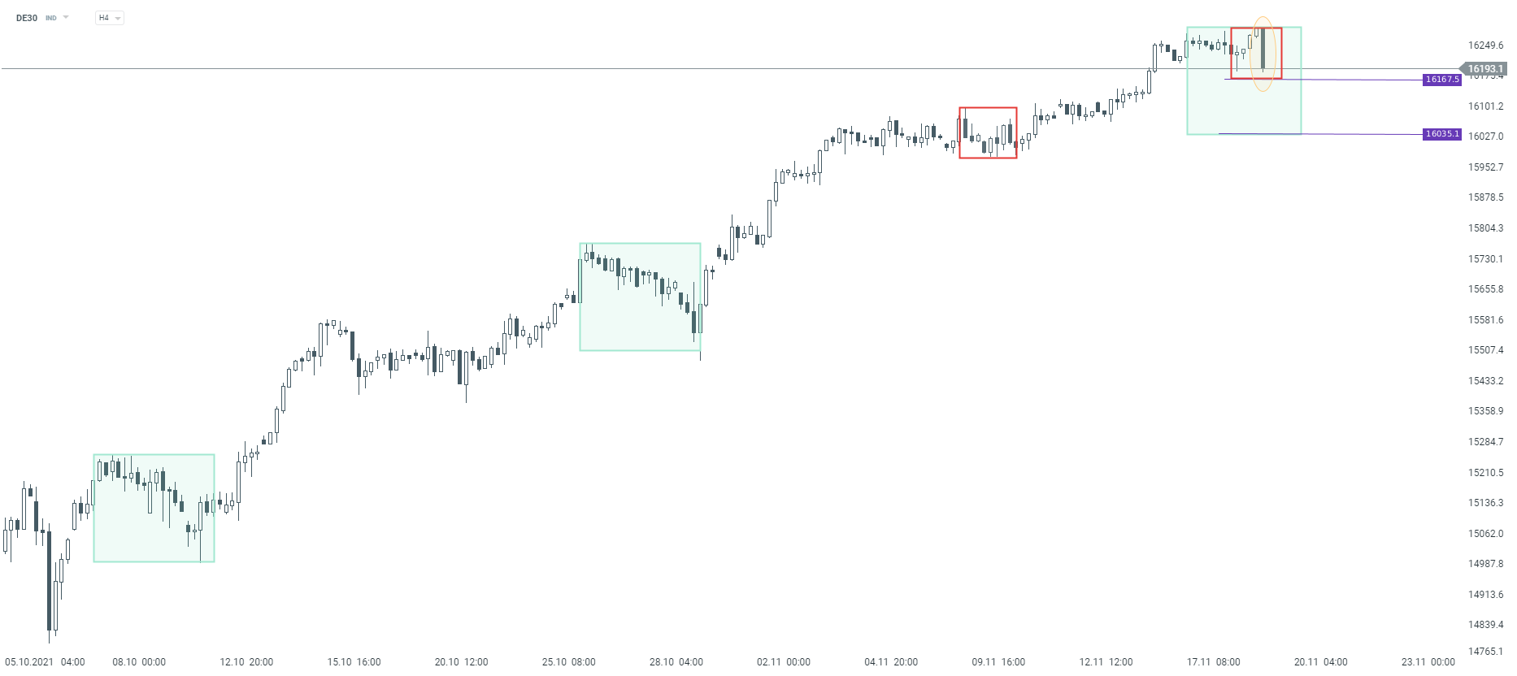Click the 23.11 00:00 time axis label

[x=1428, y=662]
